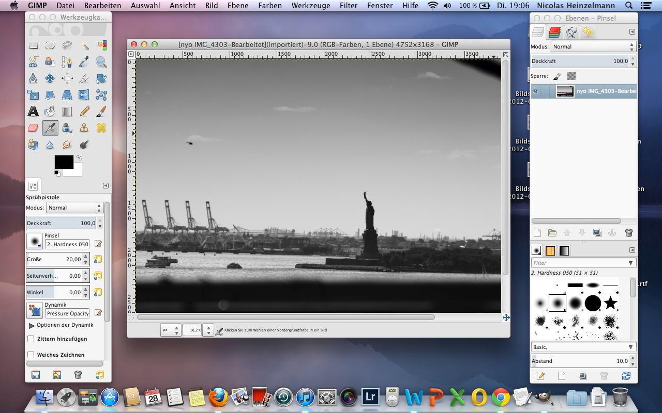
Task: Select the Rectangle Select tool
Action: (x=33, y=45)
